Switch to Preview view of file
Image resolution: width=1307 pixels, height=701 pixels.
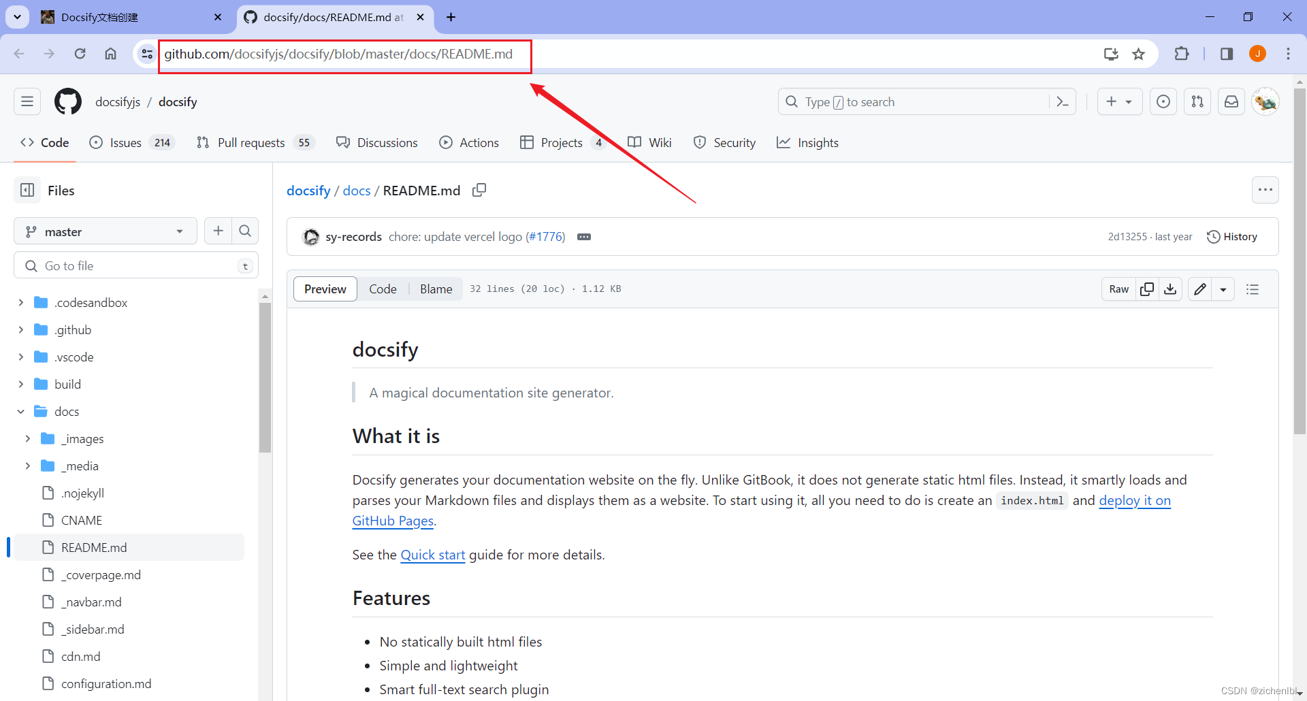325,289
